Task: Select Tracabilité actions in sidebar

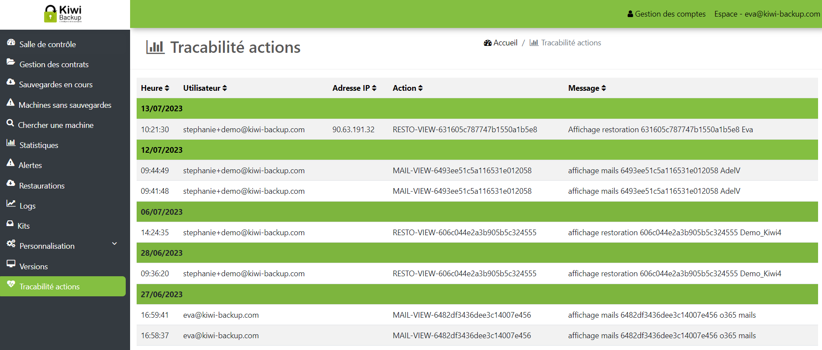Action: pyautogui.click(x=63, y=286)
